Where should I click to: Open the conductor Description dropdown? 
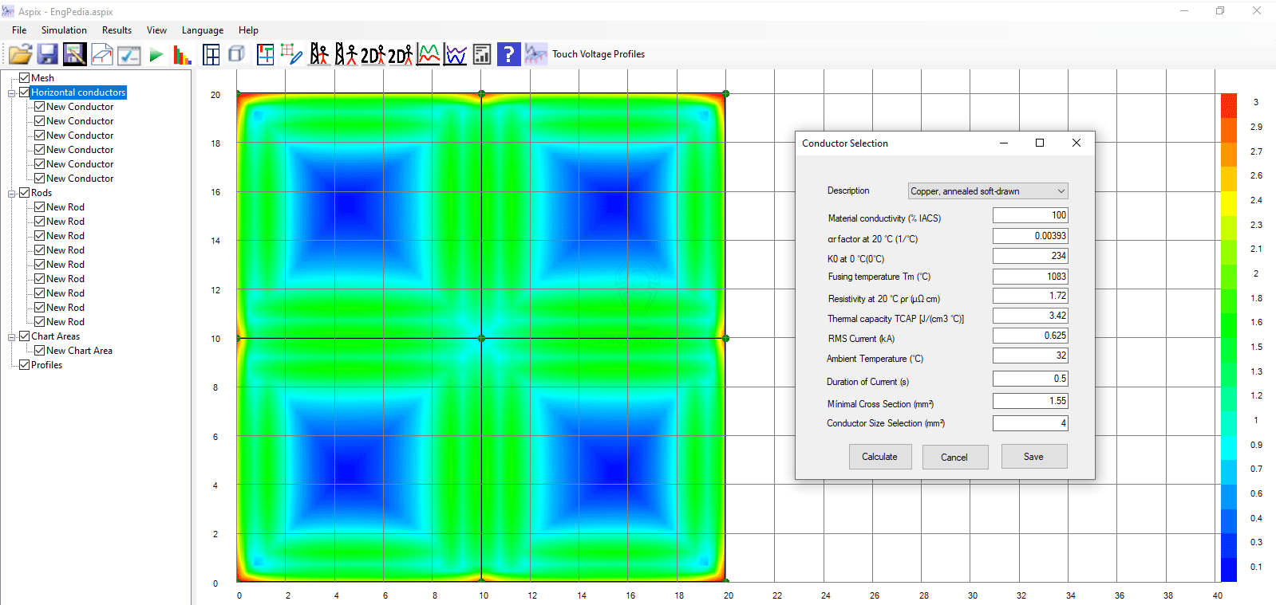[987, 191]
